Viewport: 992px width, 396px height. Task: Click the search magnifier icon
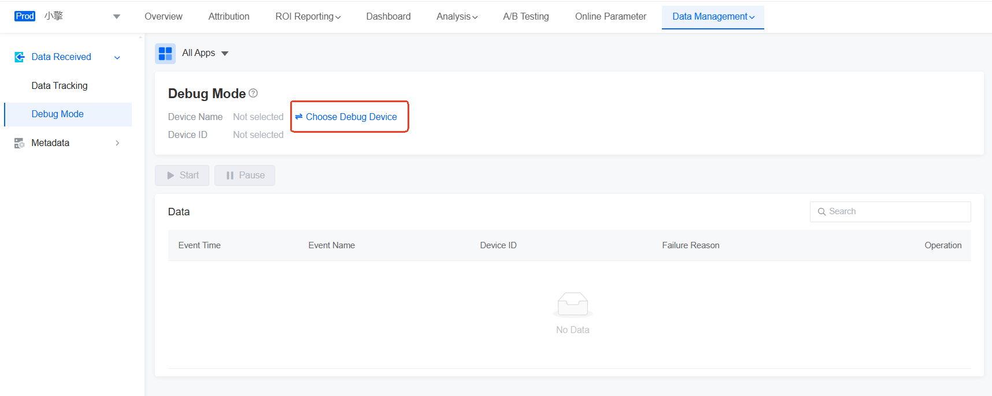click(821, 212)
